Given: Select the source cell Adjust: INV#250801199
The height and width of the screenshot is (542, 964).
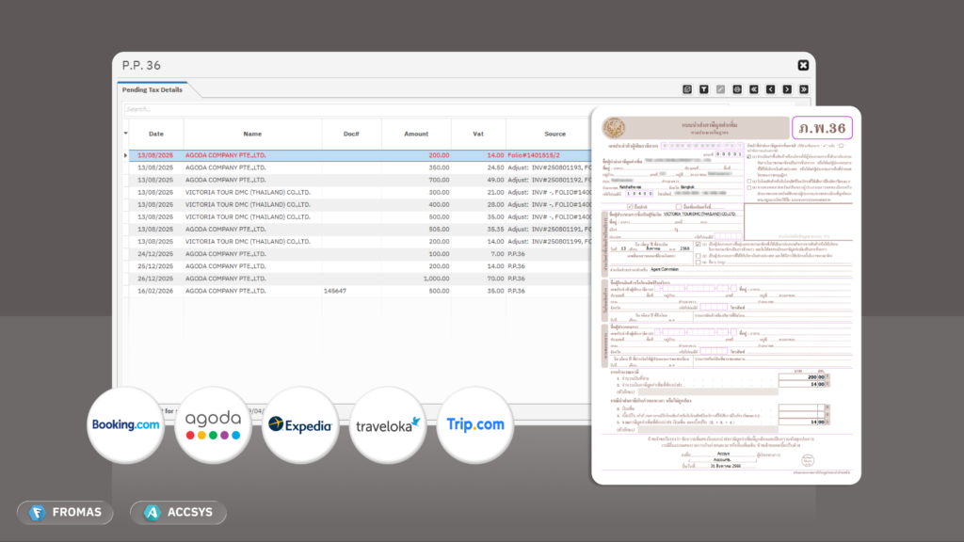Looking at the screenshot, I should [x=549, y=242].
